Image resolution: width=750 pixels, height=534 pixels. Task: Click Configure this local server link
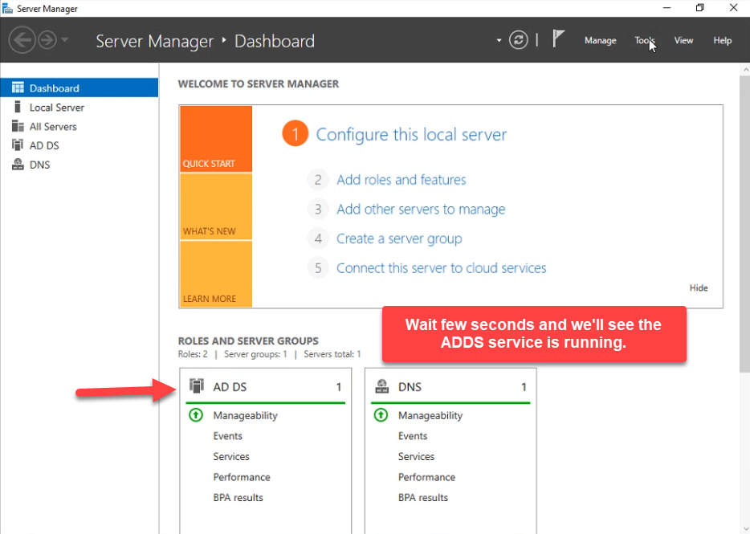pos(411,134)
